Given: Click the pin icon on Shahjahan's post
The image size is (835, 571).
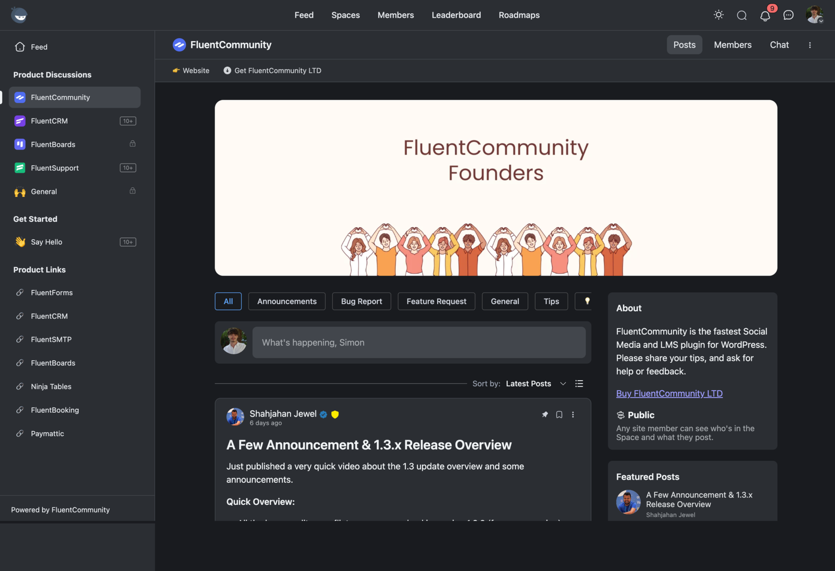Looking at the screenshot, I should coord(545,414).
